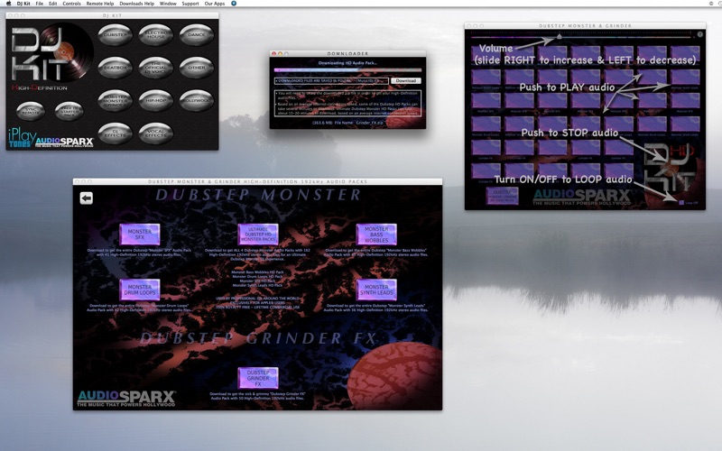Viewport: 722px width, 451px height.
Task: Open the ELECTRO HOUSE category button
Action: click(x=155, y=35)
